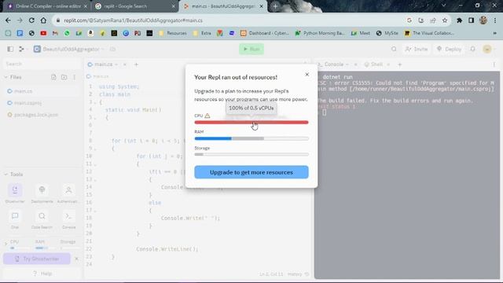This screenshot has width=503, height=283.
Task: Open notifications bell icon
Action: [x=472, y=49]
